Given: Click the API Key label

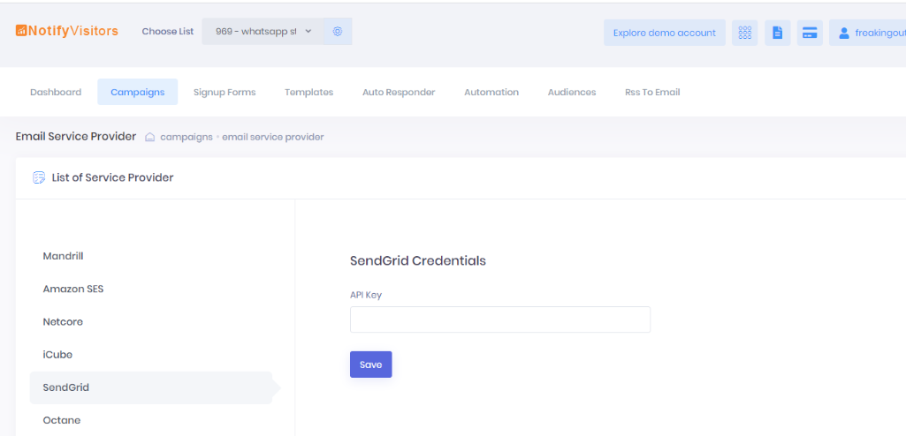Looking at the screenshot, I should 366,295.
